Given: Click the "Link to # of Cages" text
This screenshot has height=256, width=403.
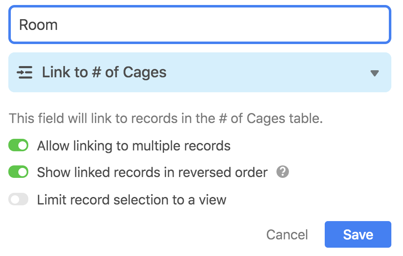Looking at the screenshot, I should pyautogui.click(x=104, y=72).
